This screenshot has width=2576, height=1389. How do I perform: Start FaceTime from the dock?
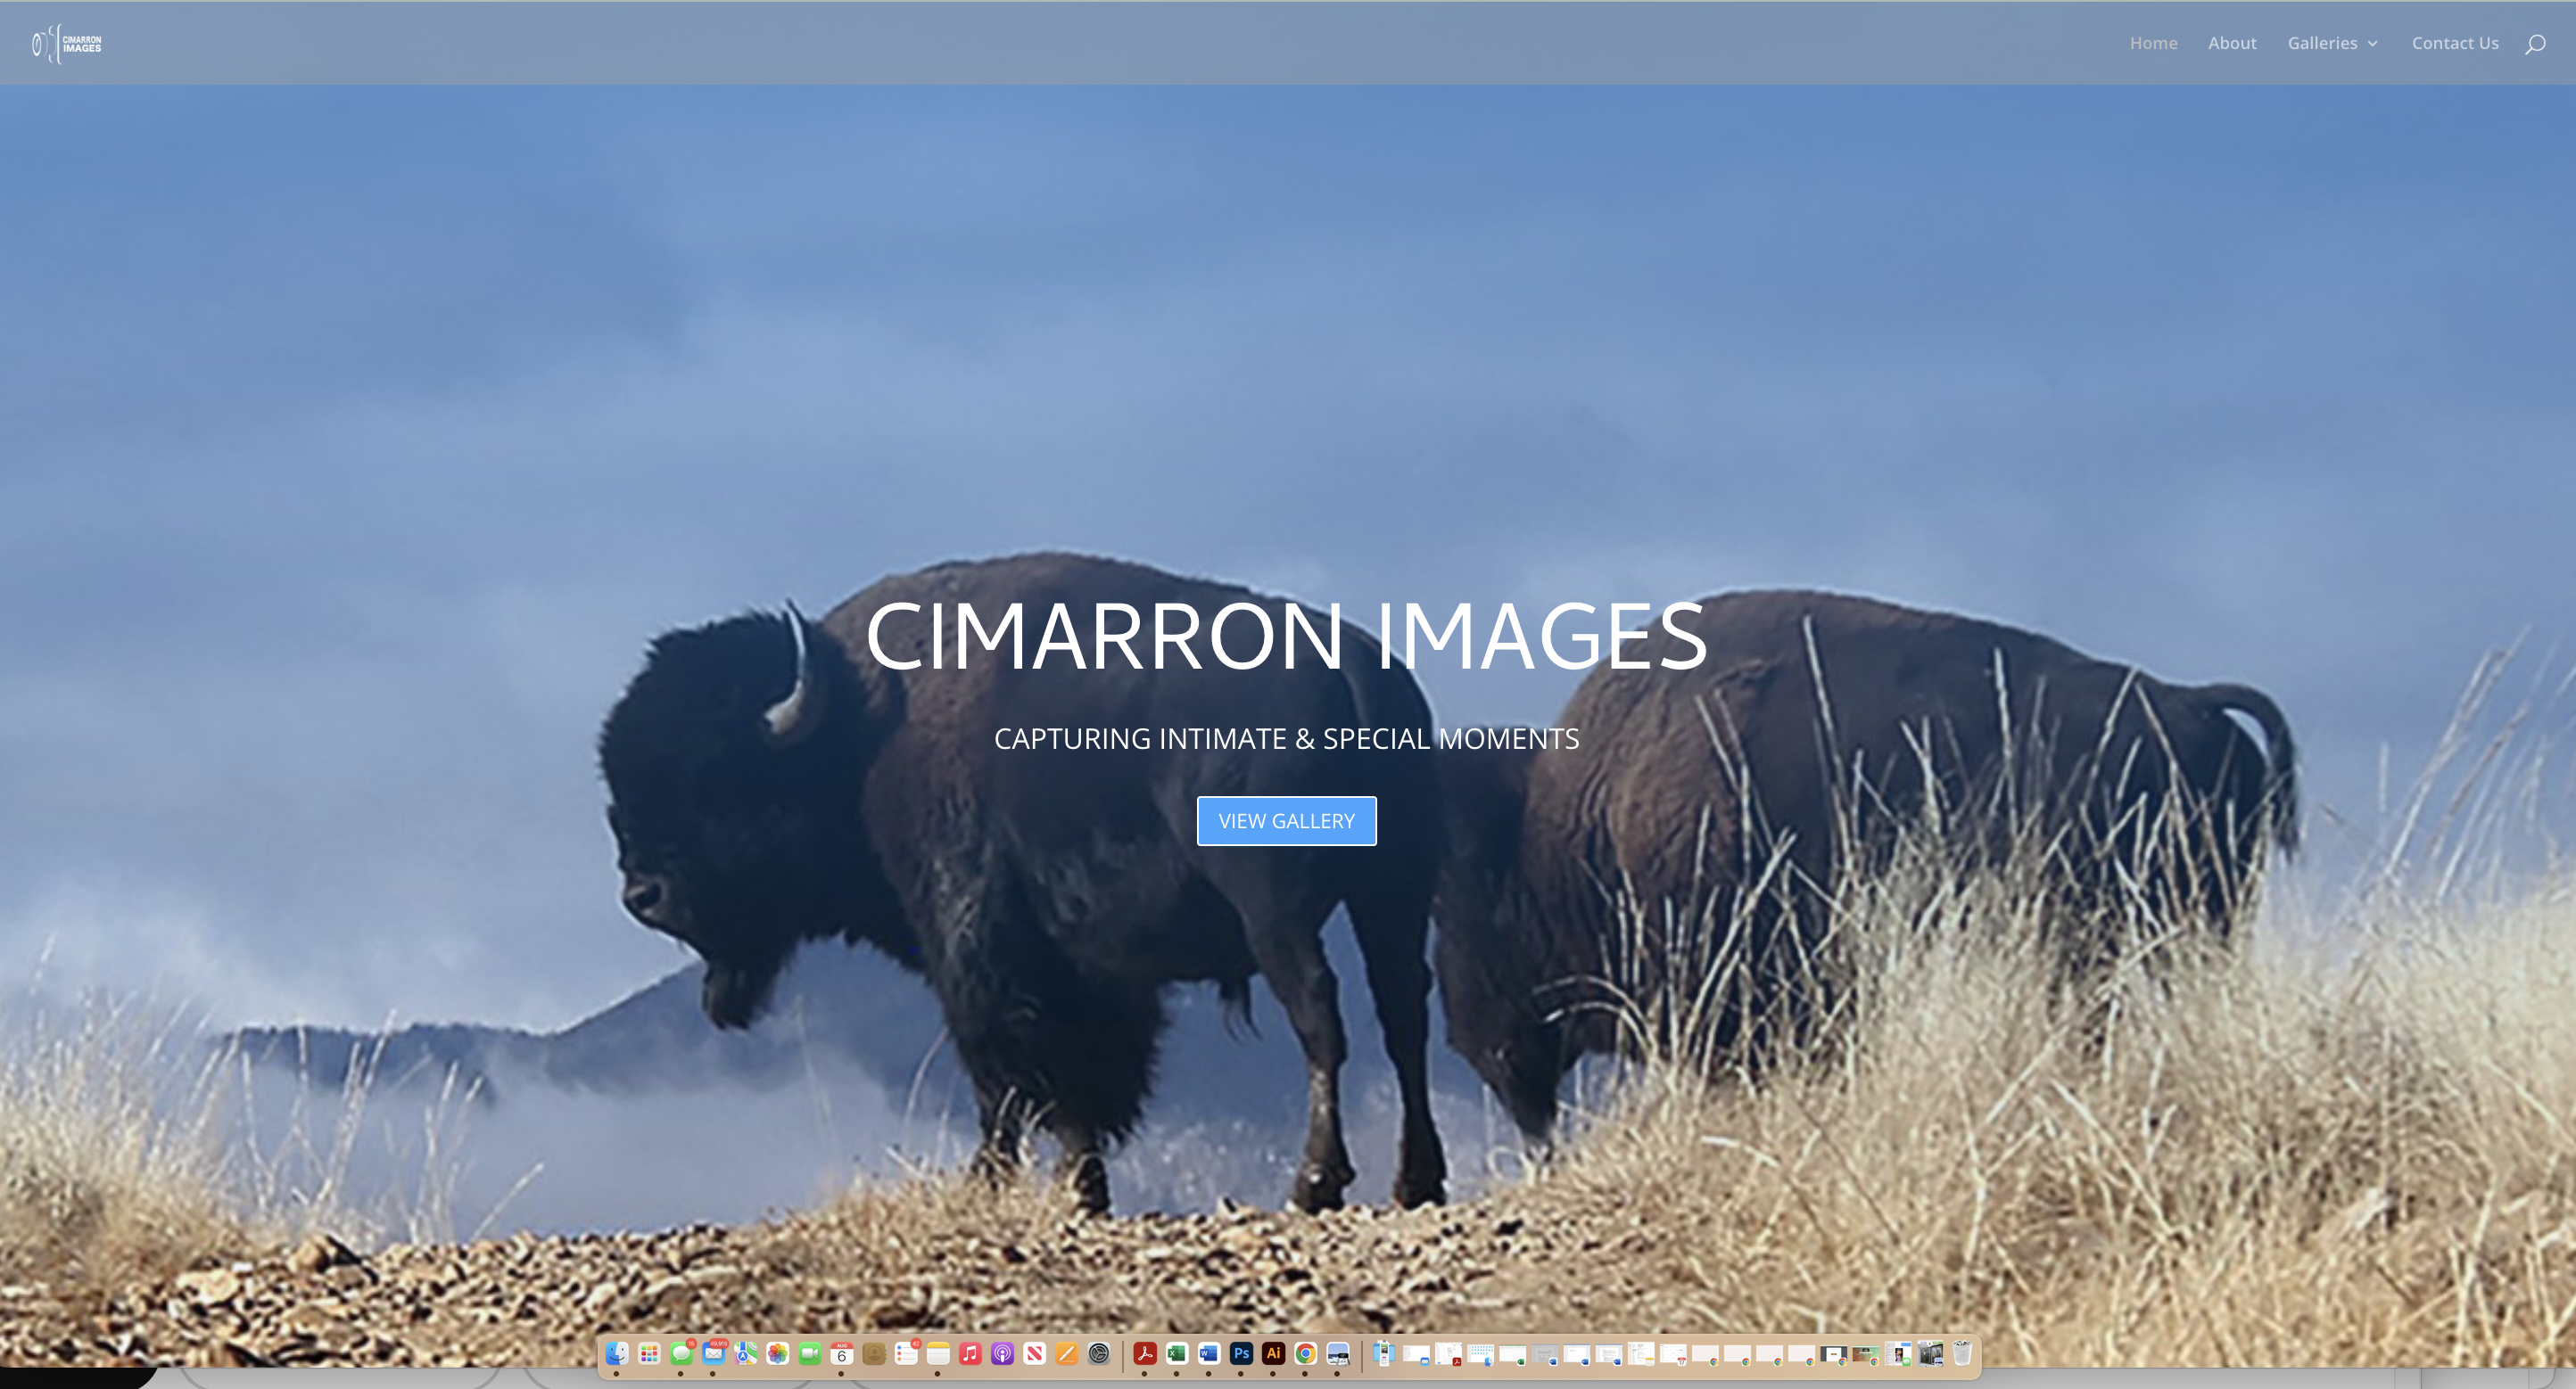tap(809, 1353)
